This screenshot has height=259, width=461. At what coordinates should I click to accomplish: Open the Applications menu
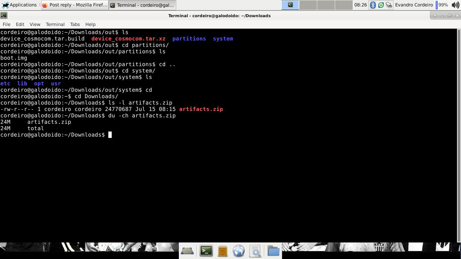[x=19, y=5]
